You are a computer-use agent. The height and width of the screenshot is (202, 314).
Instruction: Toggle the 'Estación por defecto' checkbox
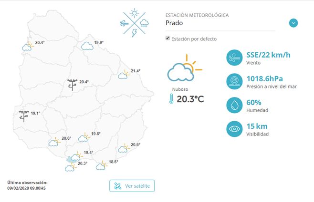(x=167, y=38)
